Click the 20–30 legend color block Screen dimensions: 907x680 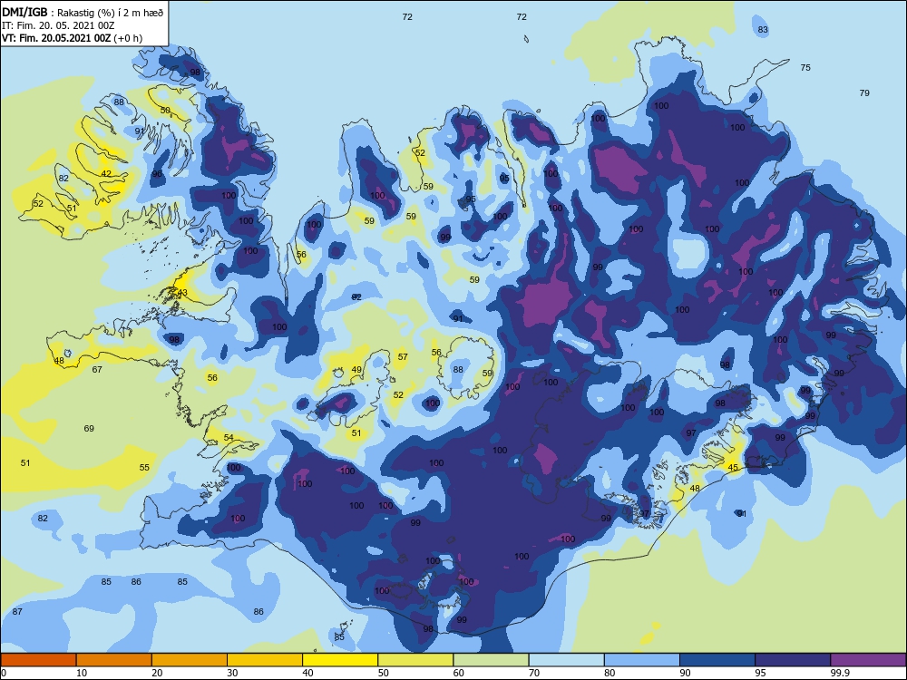point(190,660)
